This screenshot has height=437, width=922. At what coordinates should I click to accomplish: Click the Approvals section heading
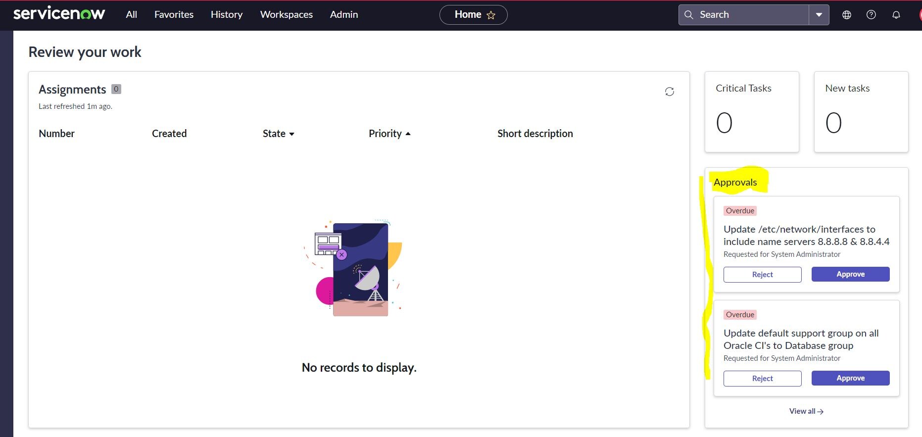pos(735,182)
